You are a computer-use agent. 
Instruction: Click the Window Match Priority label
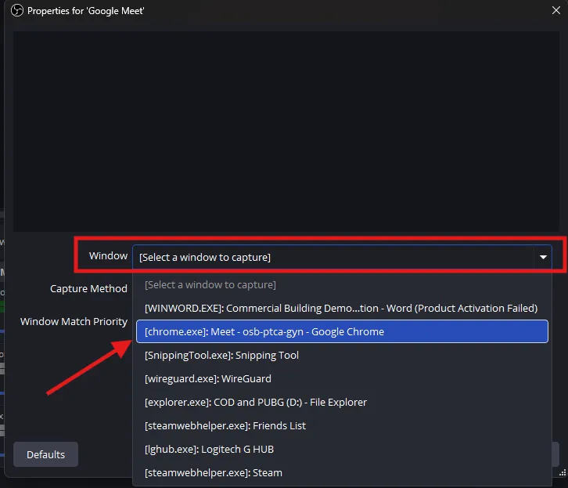(x=74, y=321)
